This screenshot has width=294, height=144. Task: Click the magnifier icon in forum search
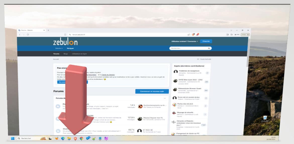click(x=209, y=48)
